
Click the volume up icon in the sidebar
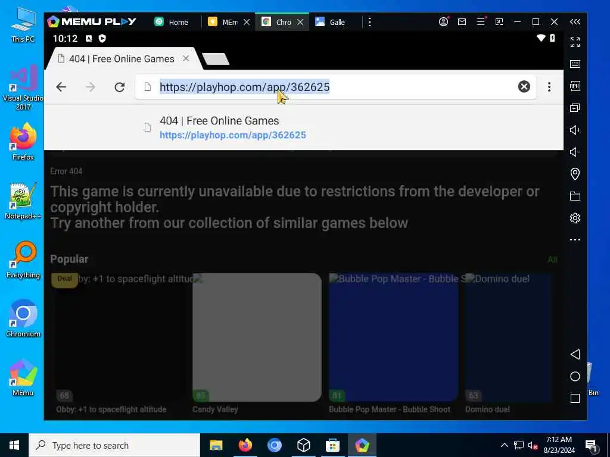click(575, 130)
